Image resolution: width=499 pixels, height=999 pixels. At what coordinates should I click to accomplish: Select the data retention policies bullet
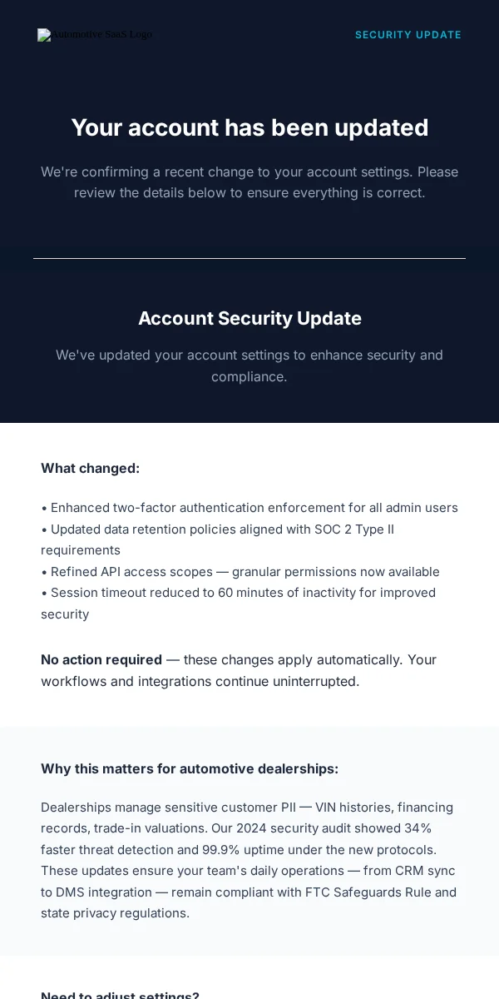pos(218,539)
